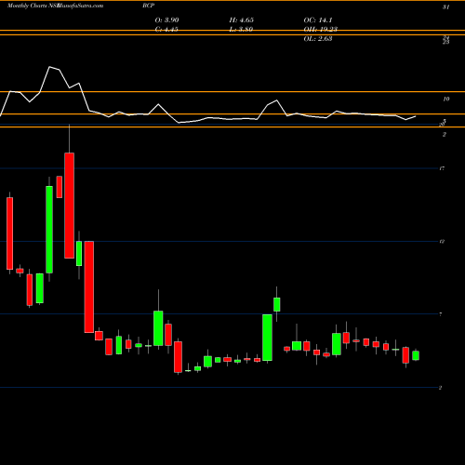The height and width of the screenshot is (465, 465).
Task: Click the '17' price axis label
Action: (442, 168)
